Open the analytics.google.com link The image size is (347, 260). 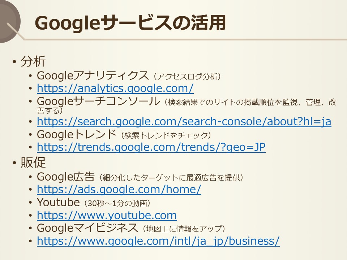115,88
